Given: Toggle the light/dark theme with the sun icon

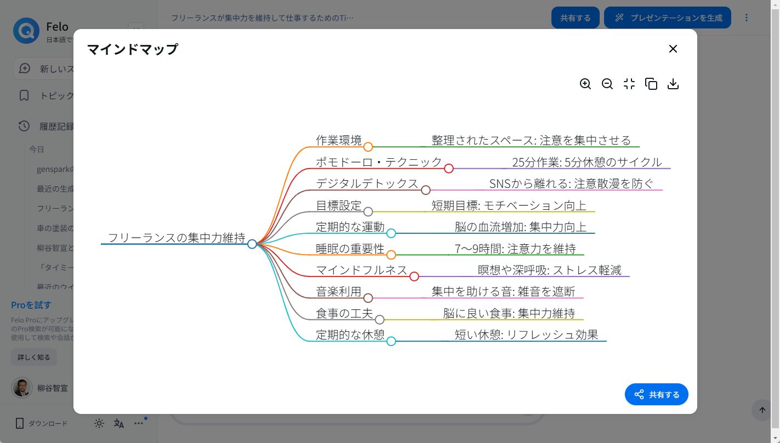Looking at the screenshot, I should click(99, 423).
